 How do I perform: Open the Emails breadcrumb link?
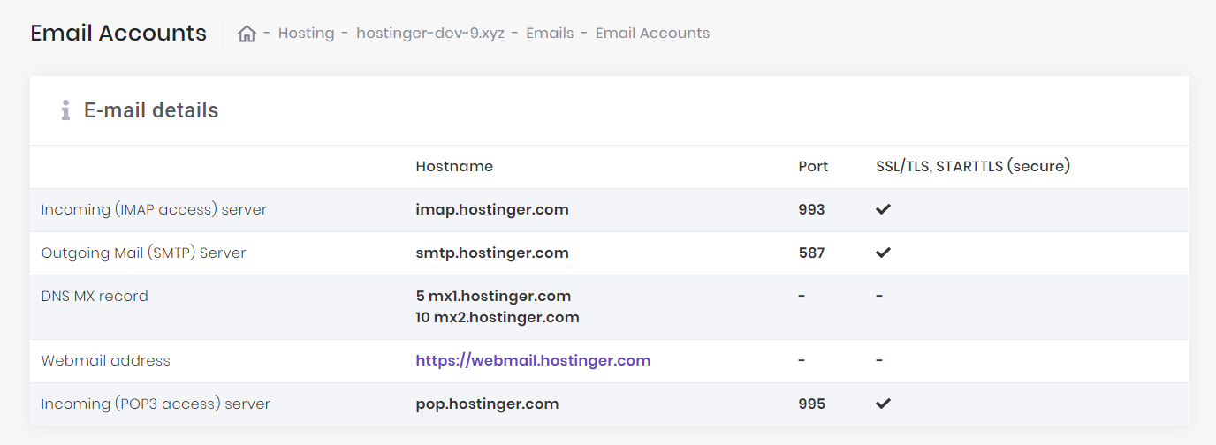point(550,34)
